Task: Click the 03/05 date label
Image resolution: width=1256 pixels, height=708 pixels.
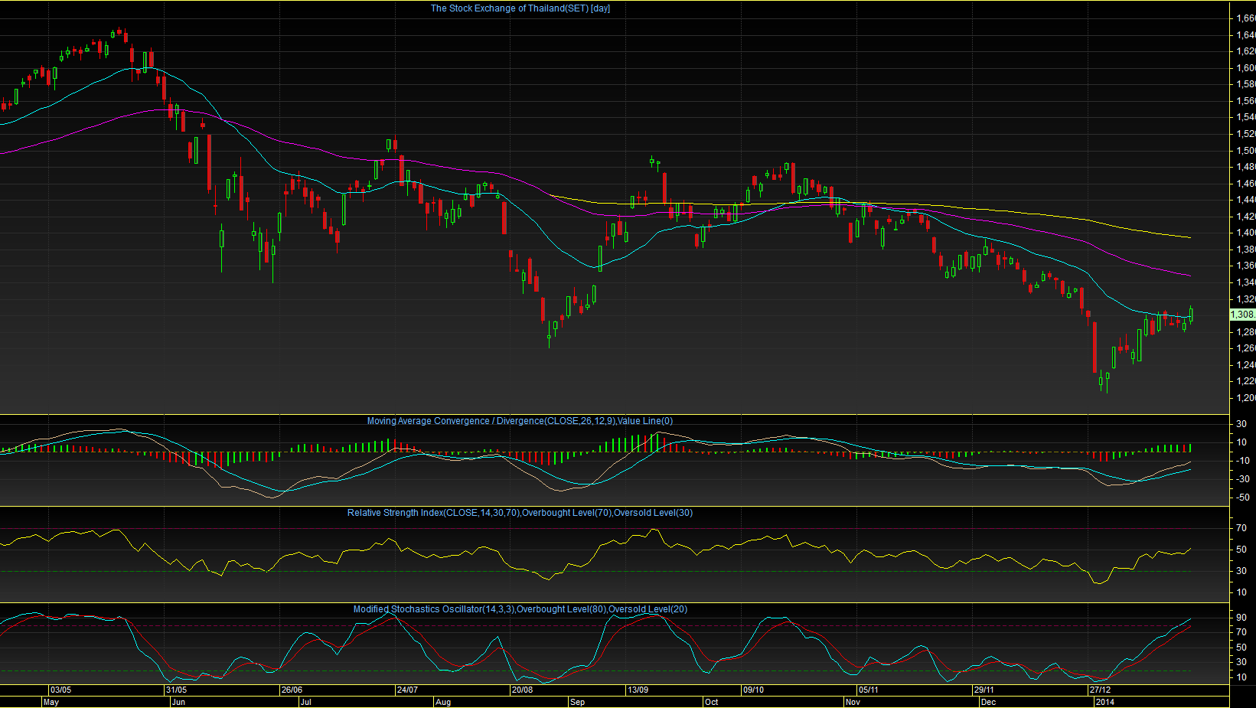Action: pos(60,690)
